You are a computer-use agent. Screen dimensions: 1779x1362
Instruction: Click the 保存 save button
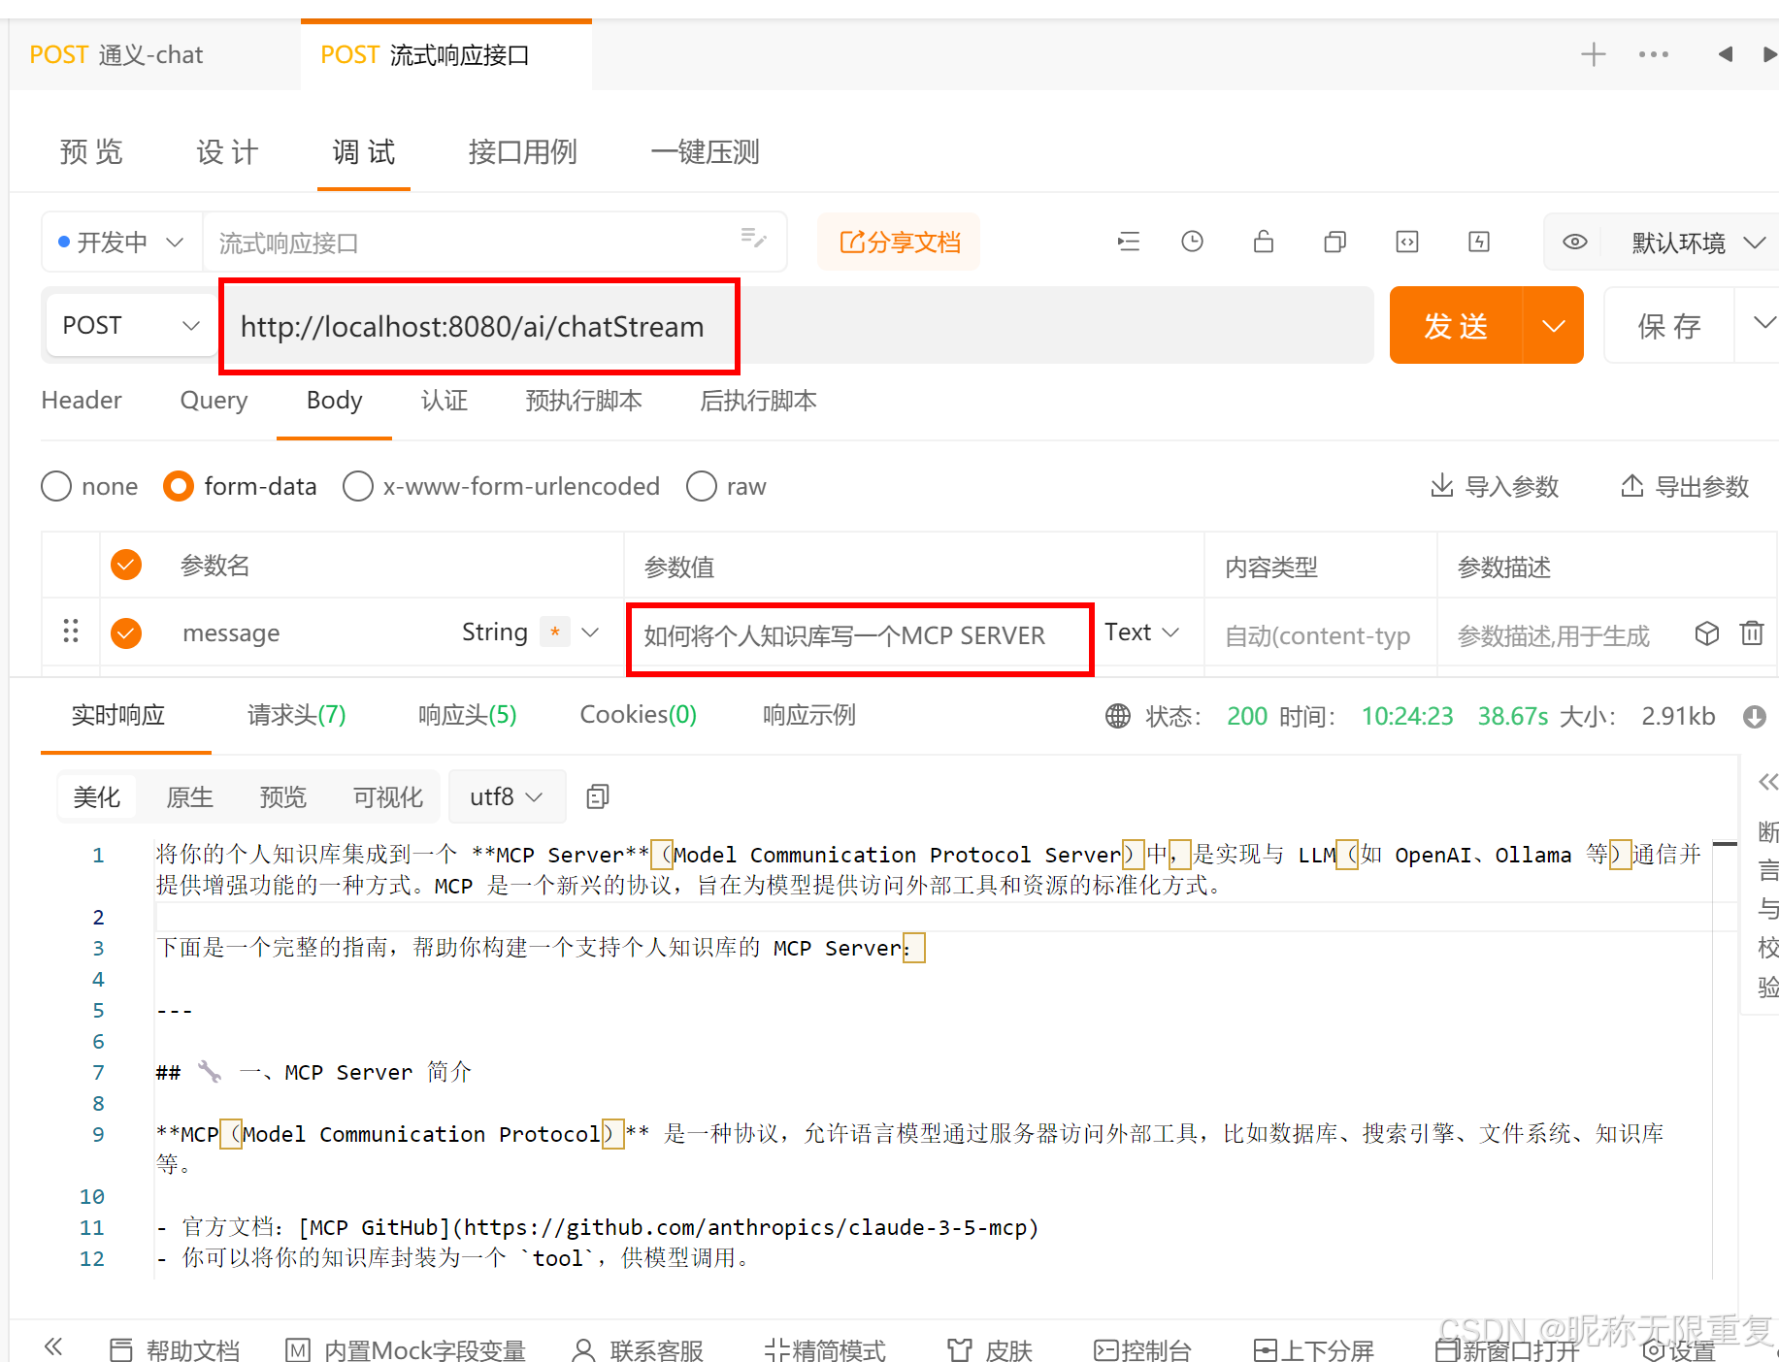1669,325
